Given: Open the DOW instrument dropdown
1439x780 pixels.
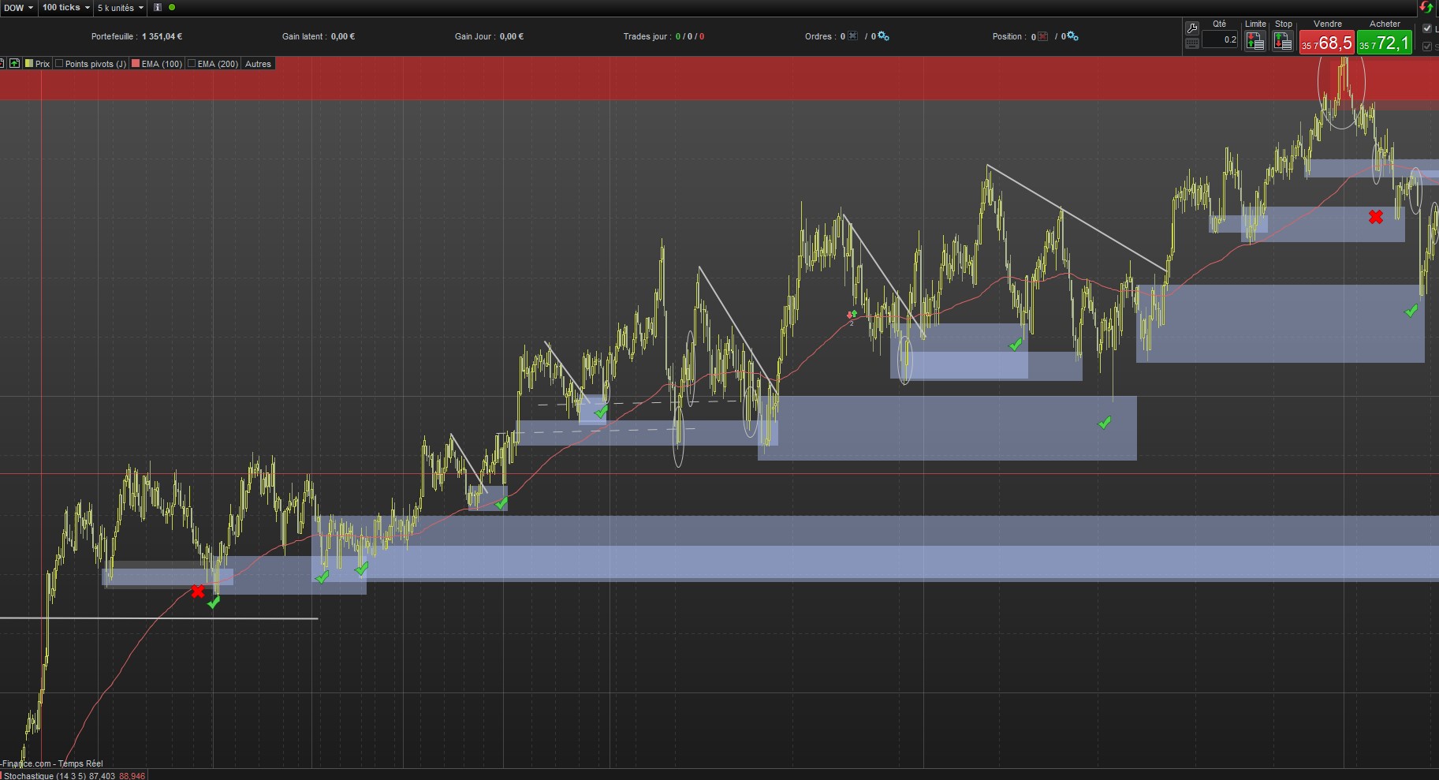Looking at the screenshot, I should pyautogui.click(x=18, y=8).
